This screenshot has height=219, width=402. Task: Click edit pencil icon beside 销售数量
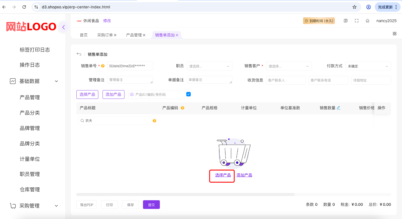point(339,108)
